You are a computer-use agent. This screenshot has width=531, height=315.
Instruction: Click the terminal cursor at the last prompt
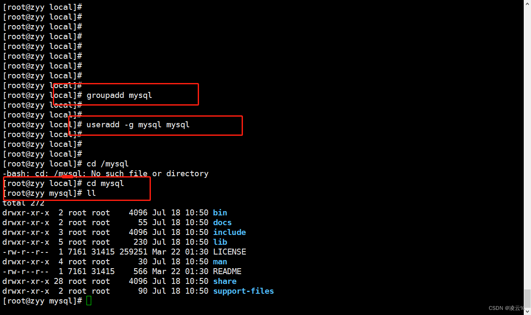point(89,301)
